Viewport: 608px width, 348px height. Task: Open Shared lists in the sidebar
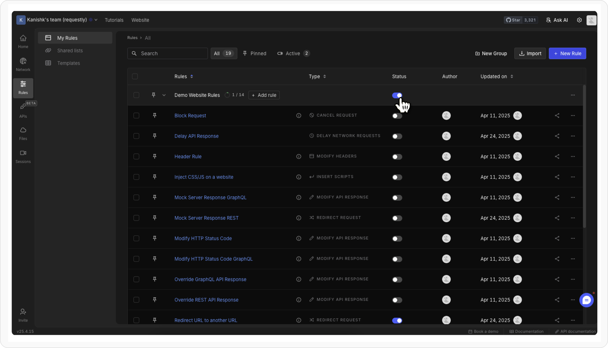pyautogui.click(x=70, y=50)
